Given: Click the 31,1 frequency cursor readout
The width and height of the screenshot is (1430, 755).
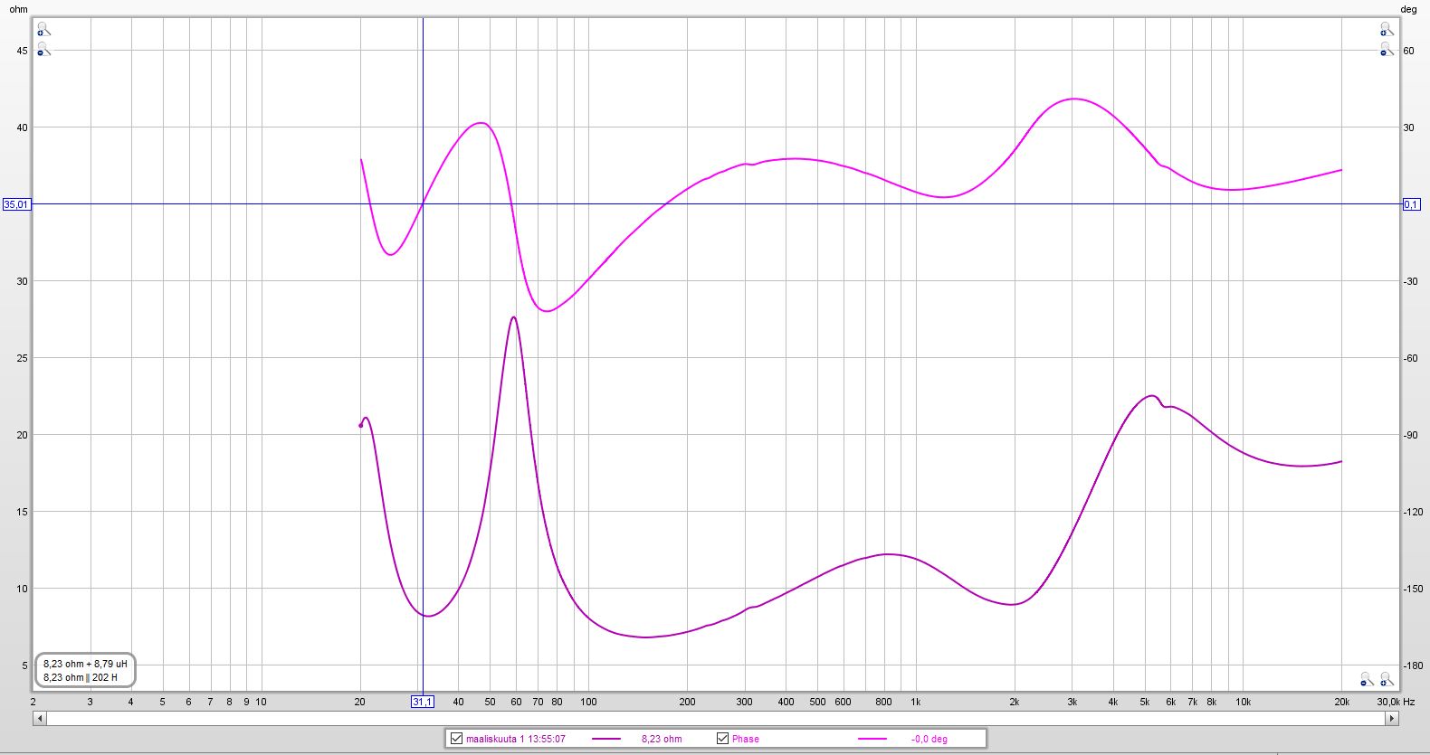Looking at the screenshot, I should 422,702.
